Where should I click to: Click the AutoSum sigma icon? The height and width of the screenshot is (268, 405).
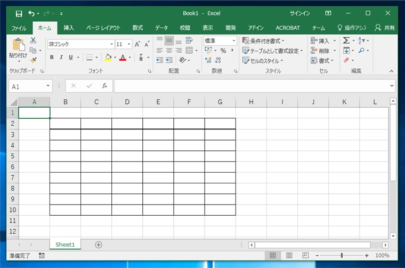point(346,40)
